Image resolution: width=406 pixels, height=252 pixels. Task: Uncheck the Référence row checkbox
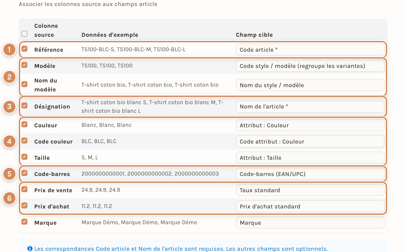pyautogui.click(x=24, y=49)
